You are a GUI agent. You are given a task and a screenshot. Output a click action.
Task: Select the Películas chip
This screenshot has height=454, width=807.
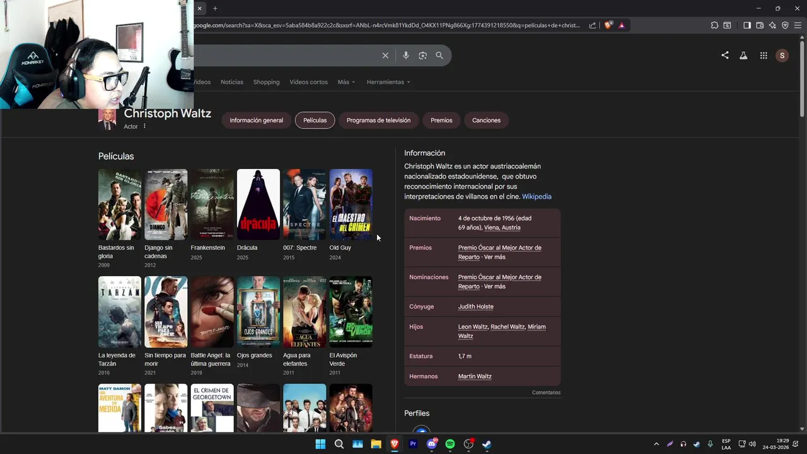point(315,120)
